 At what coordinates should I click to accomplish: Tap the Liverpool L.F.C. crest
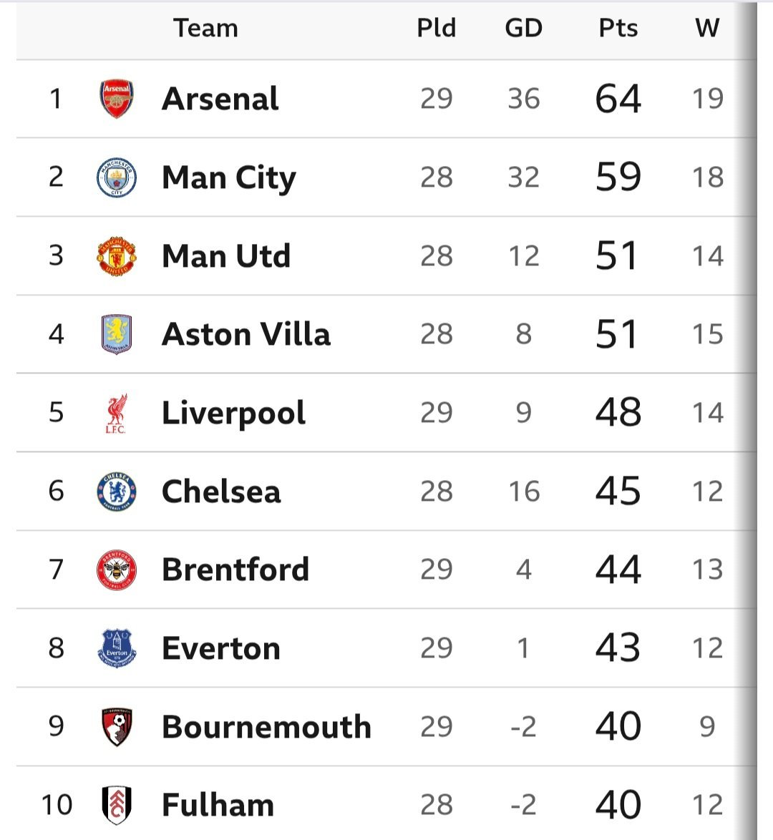click(x=116, y=414)
